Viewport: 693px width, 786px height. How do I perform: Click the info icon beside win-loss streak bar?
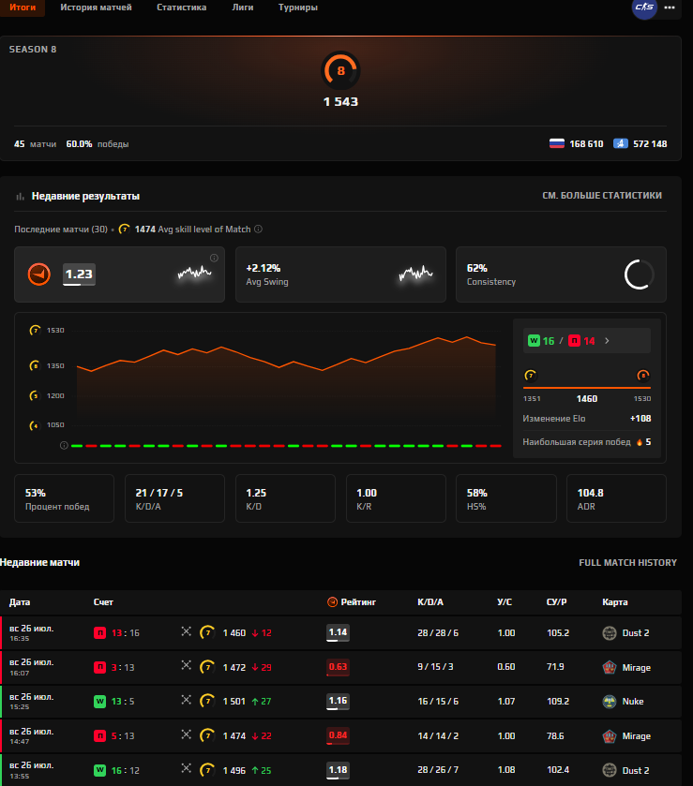(64, 446)
